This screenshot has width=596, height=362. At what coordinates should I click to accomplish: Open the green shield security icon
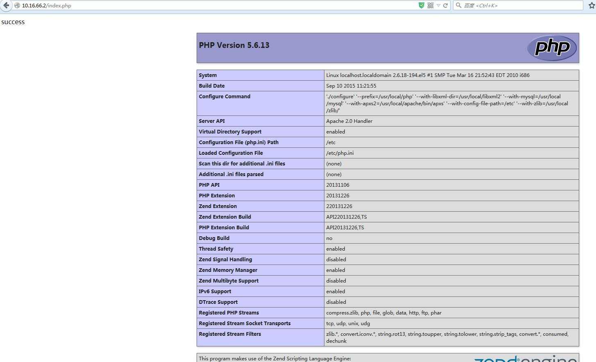pyautogui.click(x=421, y=5)
